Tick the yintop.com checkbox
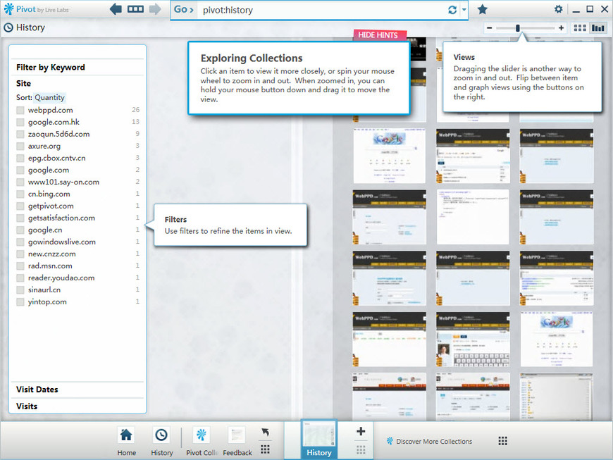613x460 pixels. click(x=20, y=302)
